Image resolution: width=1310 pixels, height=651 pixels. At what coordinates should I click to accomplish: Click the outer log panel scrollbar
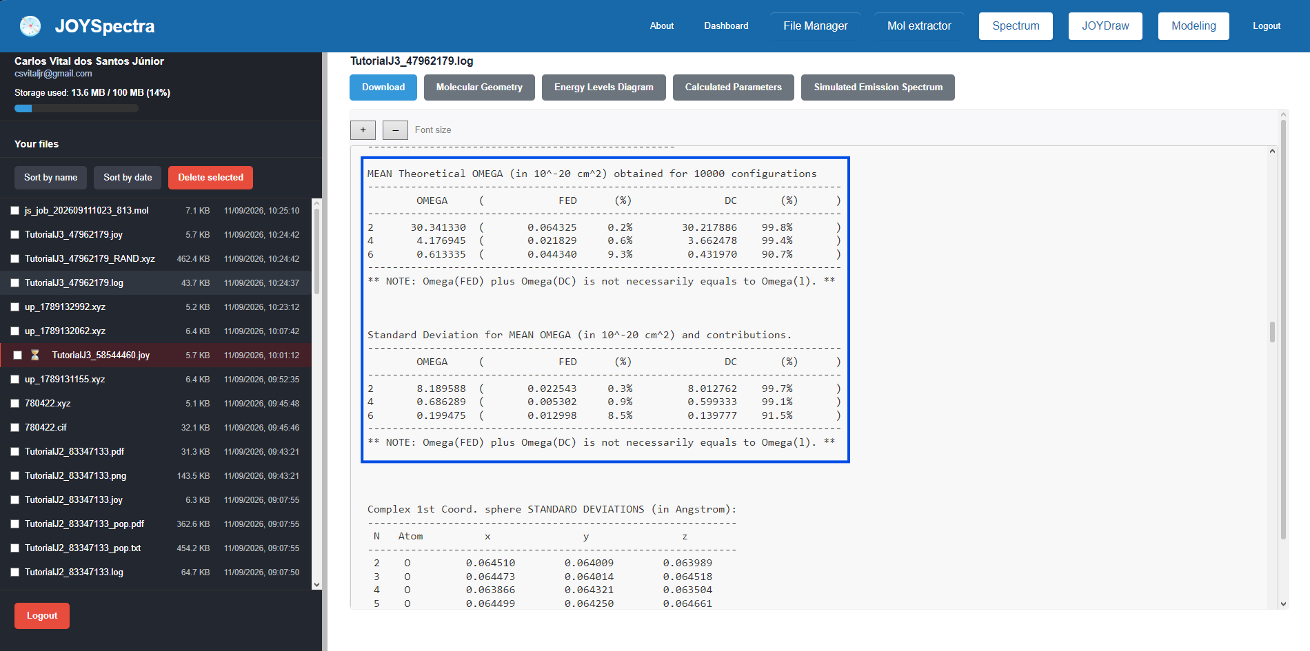[1283, 331]
